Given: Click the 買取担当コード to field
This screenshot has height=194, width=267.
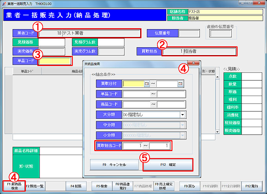Looking at the screenshot, I should (159, 146).
